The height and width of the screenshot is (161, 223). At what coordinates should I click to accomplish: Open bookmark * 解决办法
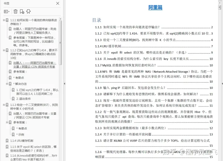click(x=20, y=84)
